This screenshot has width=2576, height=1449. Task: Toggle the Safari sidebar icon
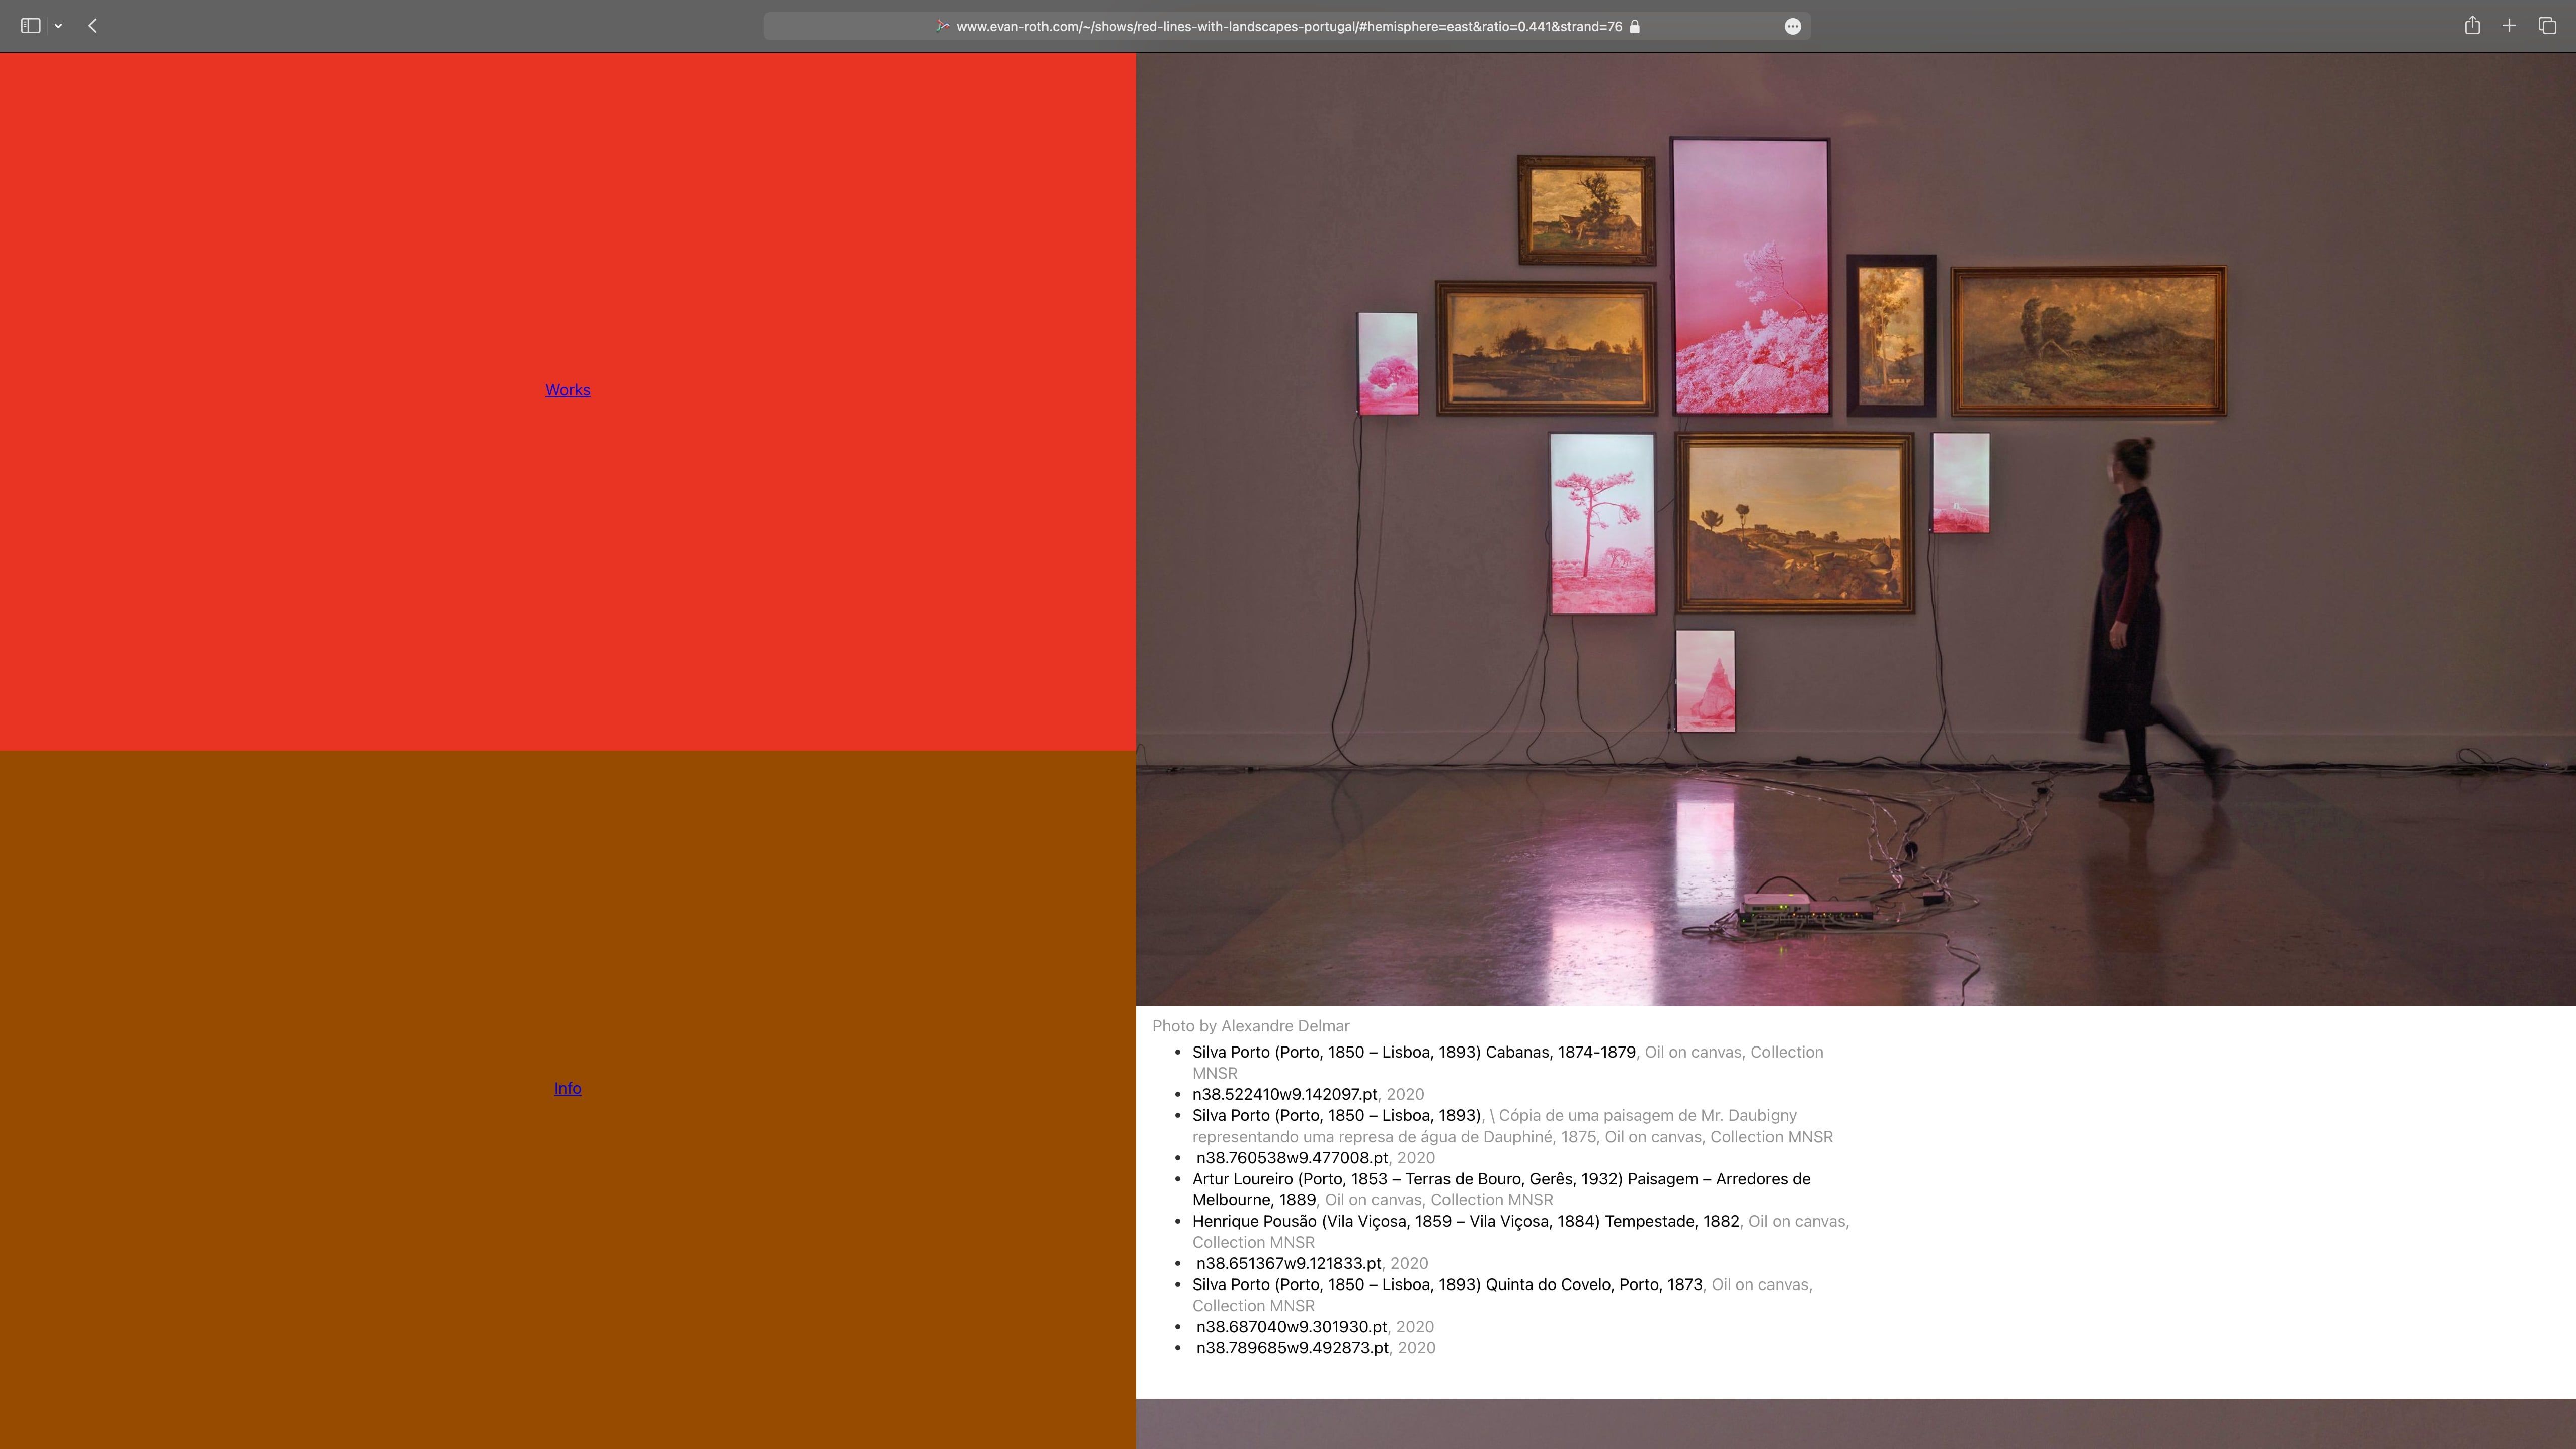click(30, 26)
